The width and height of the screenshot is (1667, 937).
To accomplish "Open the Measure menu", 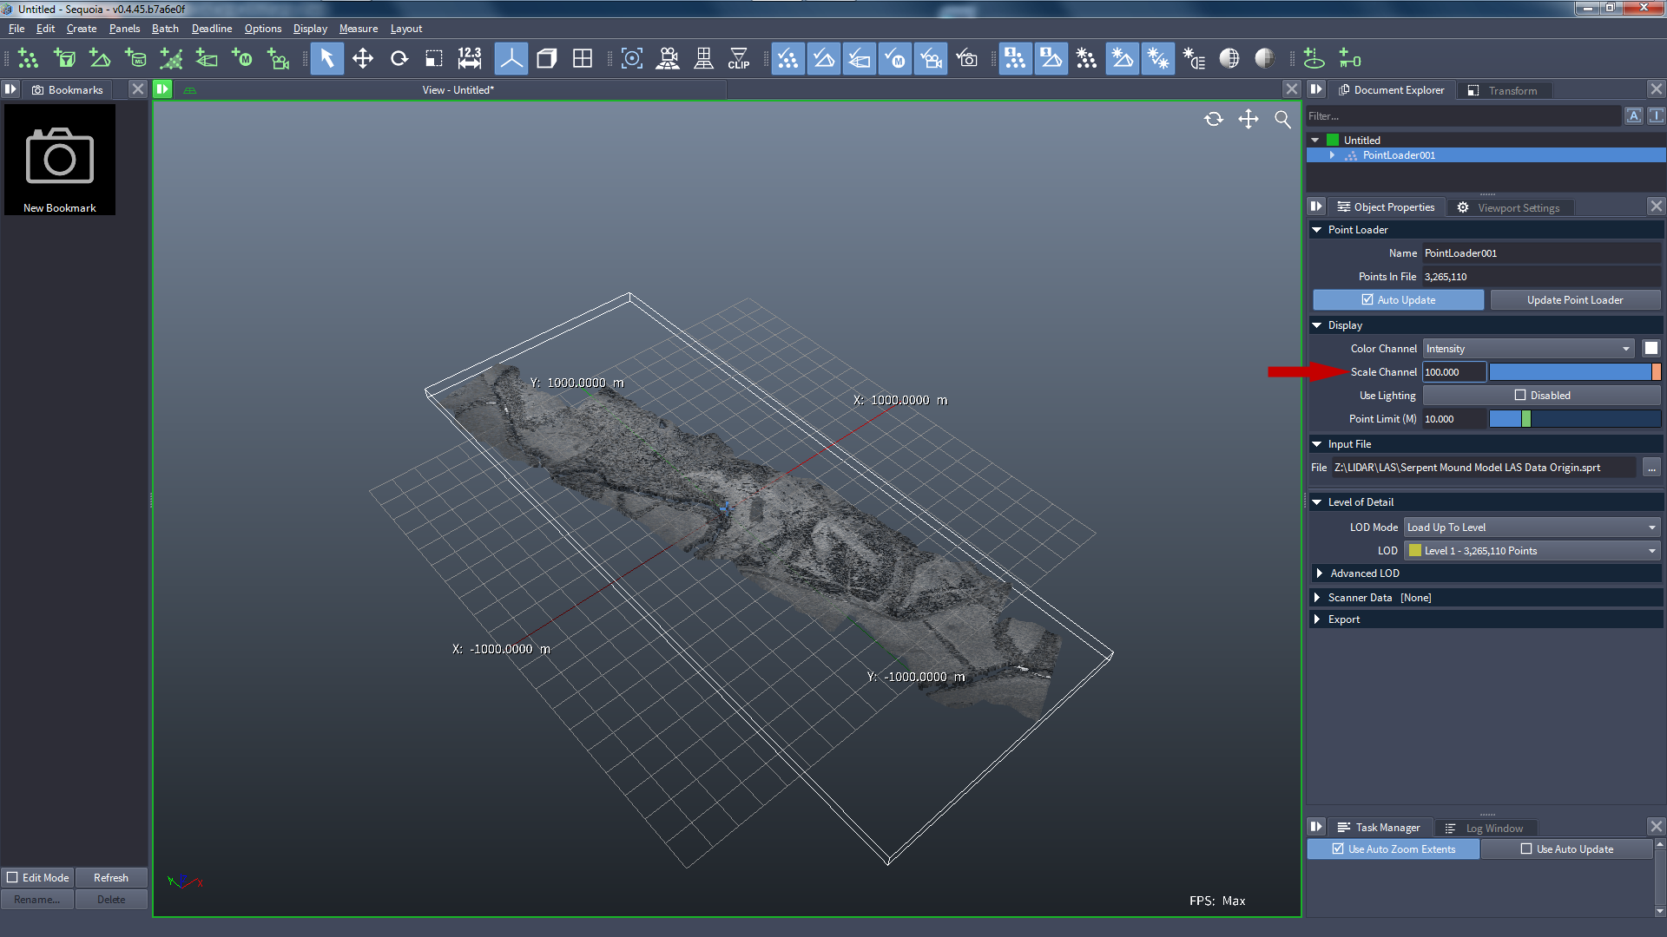I will pyautogui.click(x=359, y=28).
